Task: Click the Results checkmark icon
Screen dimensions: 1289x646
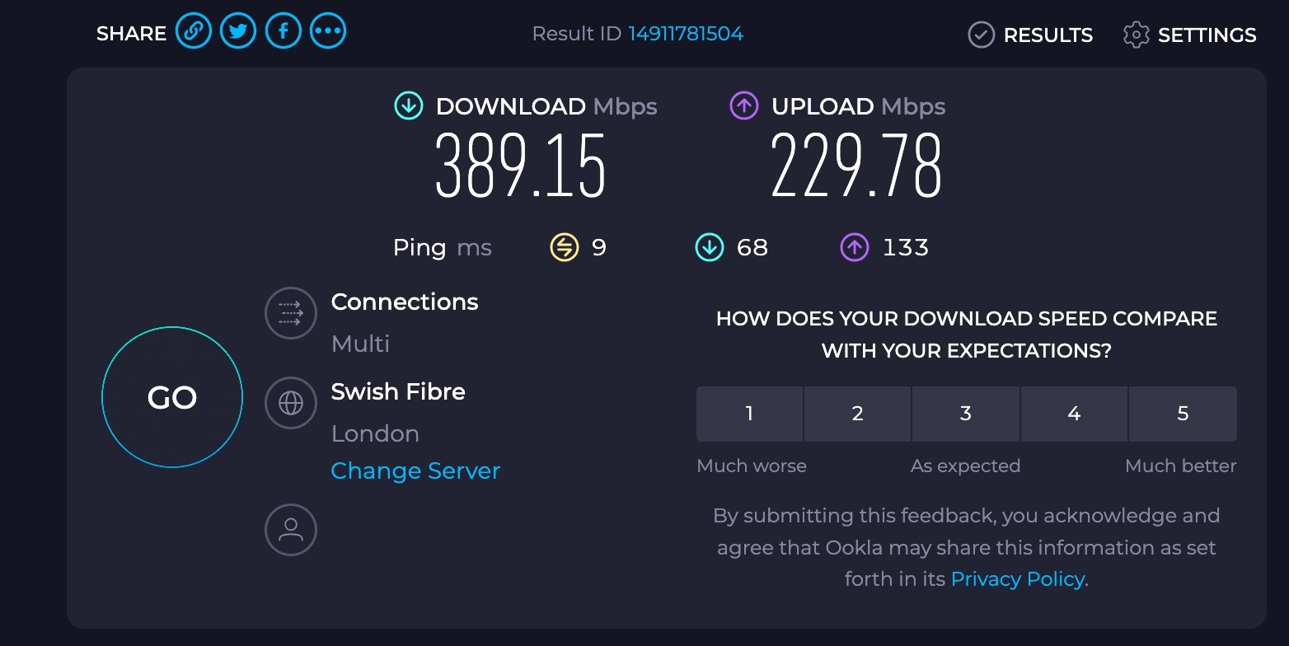Action: [981, 35]
